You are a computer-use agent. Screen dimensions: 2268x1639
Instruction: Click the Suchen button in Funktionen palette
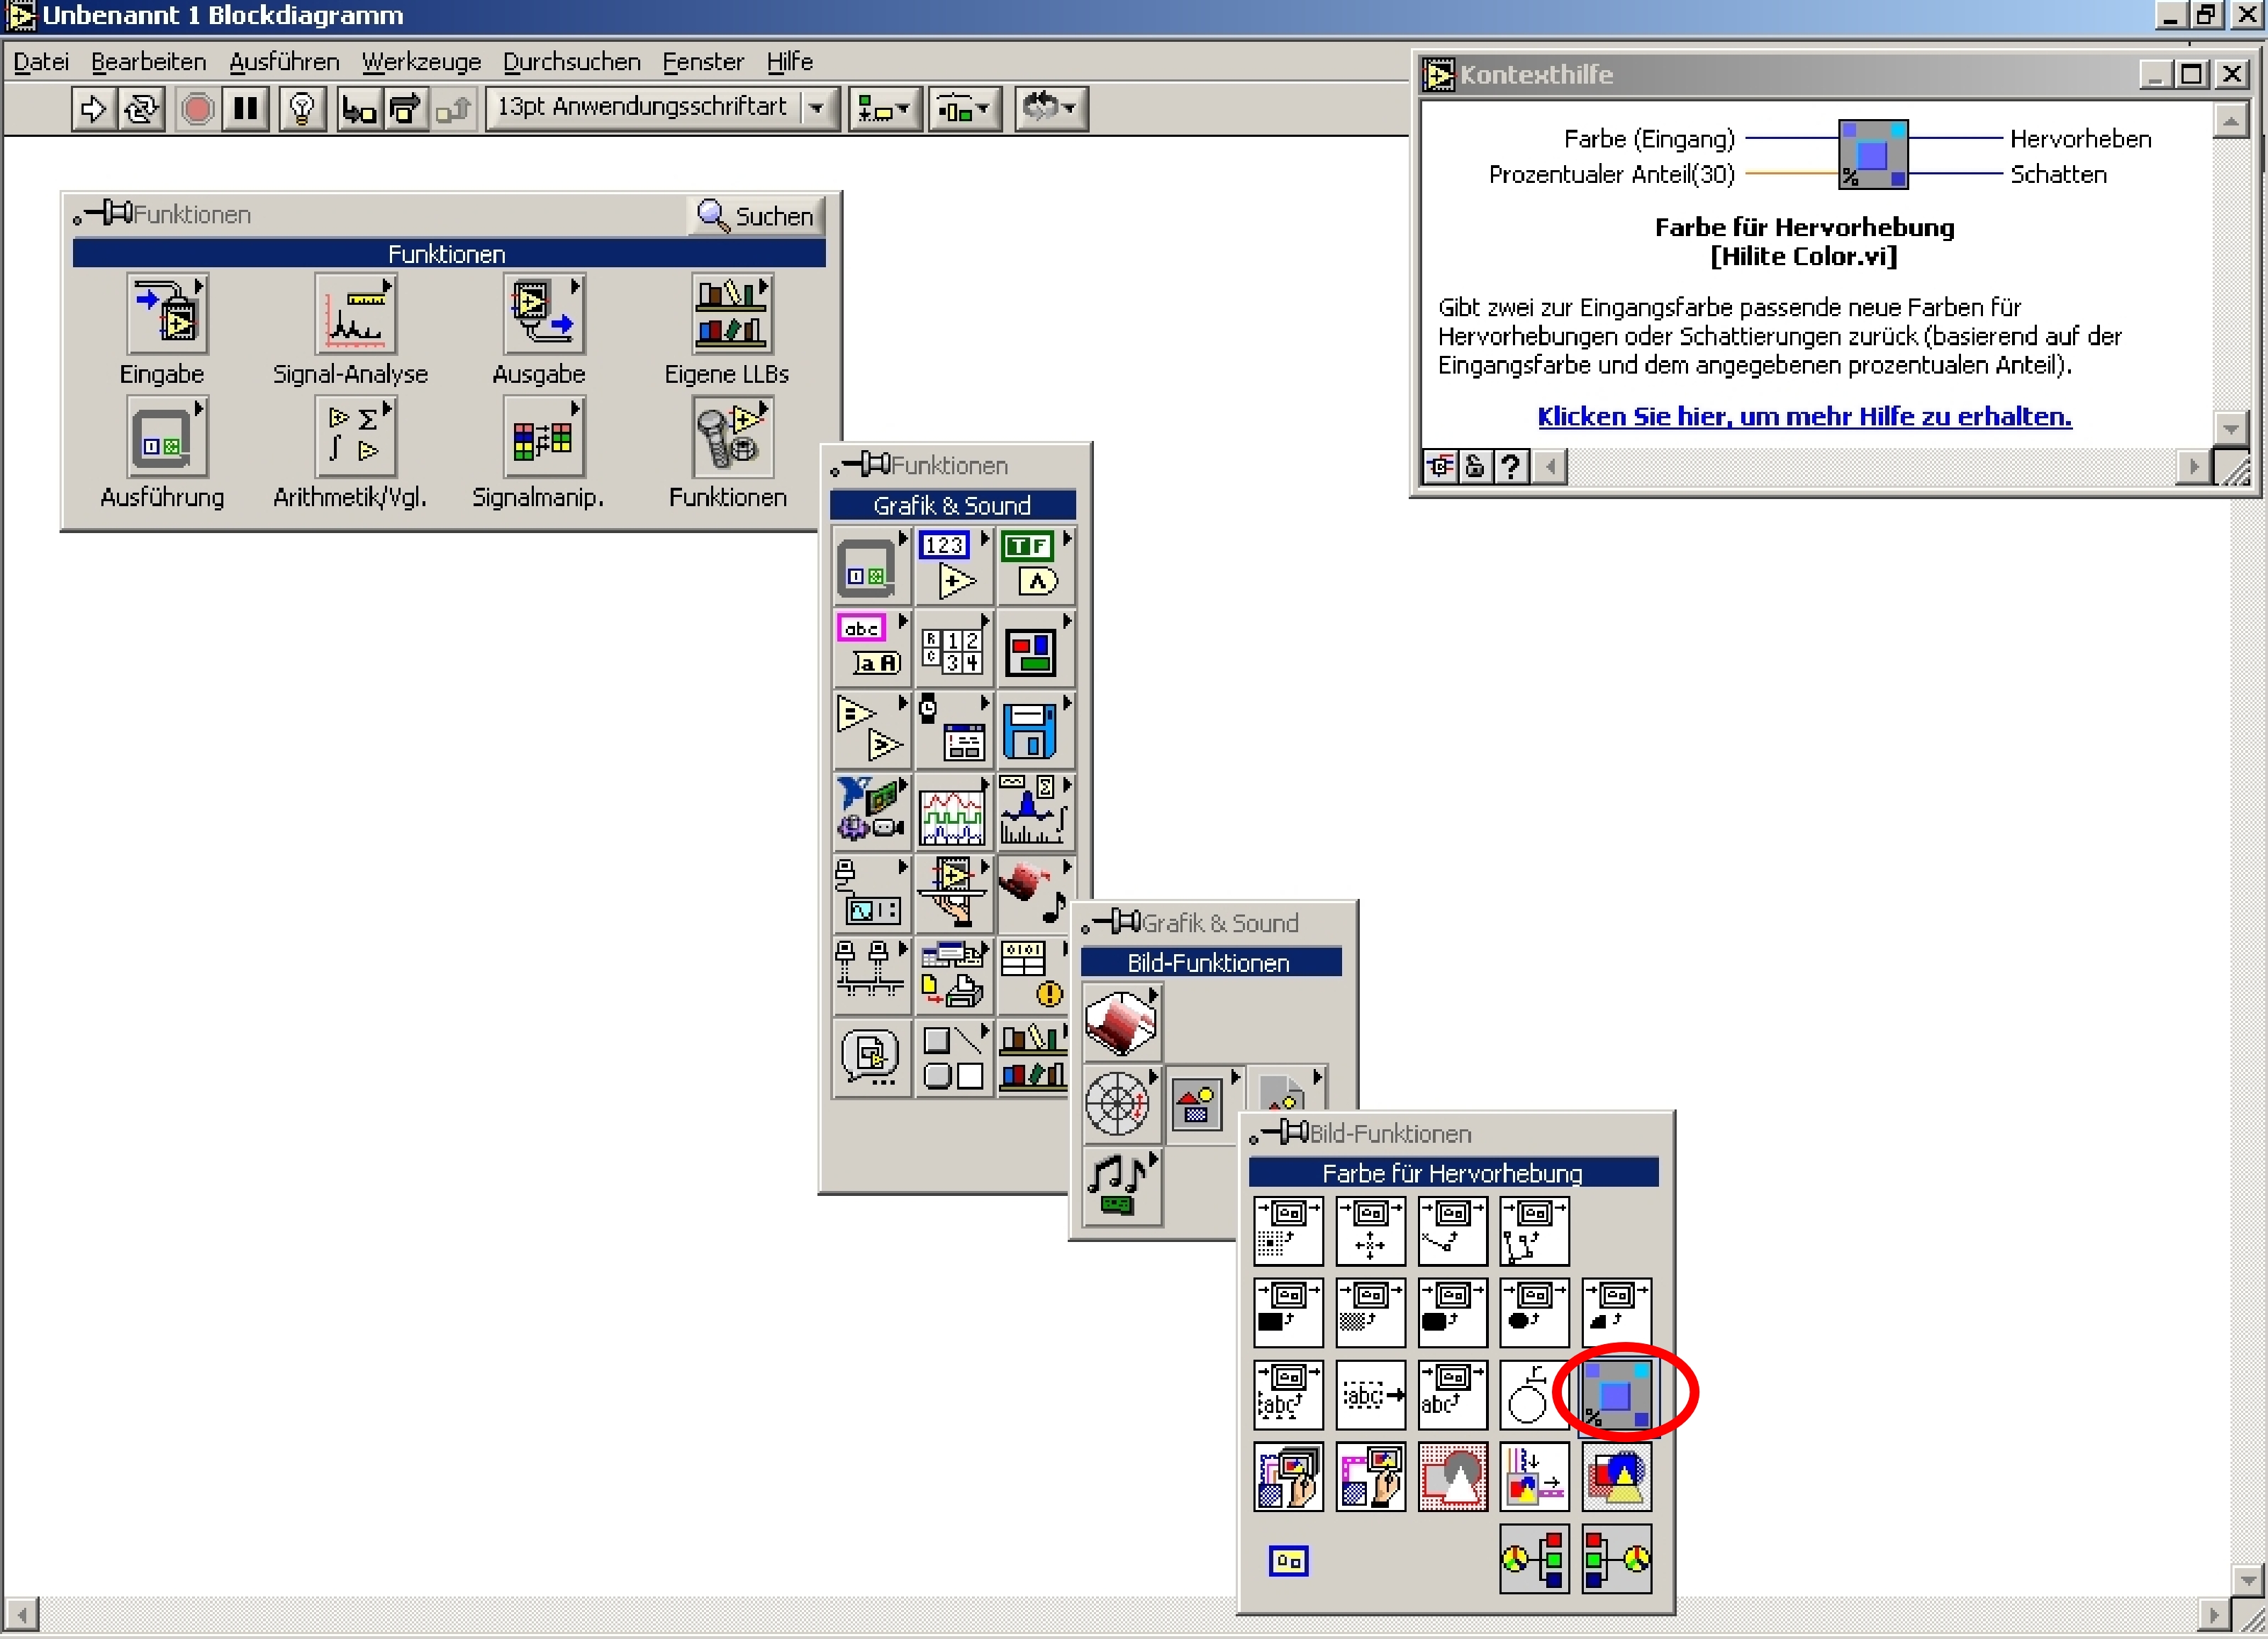click(756, 215)
